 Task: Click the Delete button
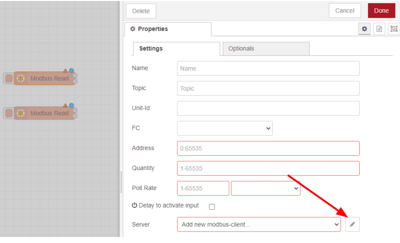(140, 11)
